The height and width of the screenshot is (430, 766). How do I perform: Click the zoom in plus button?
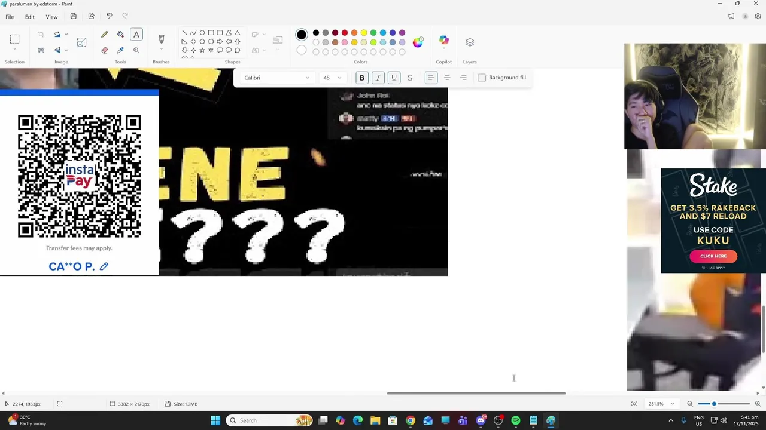[758, 404]
